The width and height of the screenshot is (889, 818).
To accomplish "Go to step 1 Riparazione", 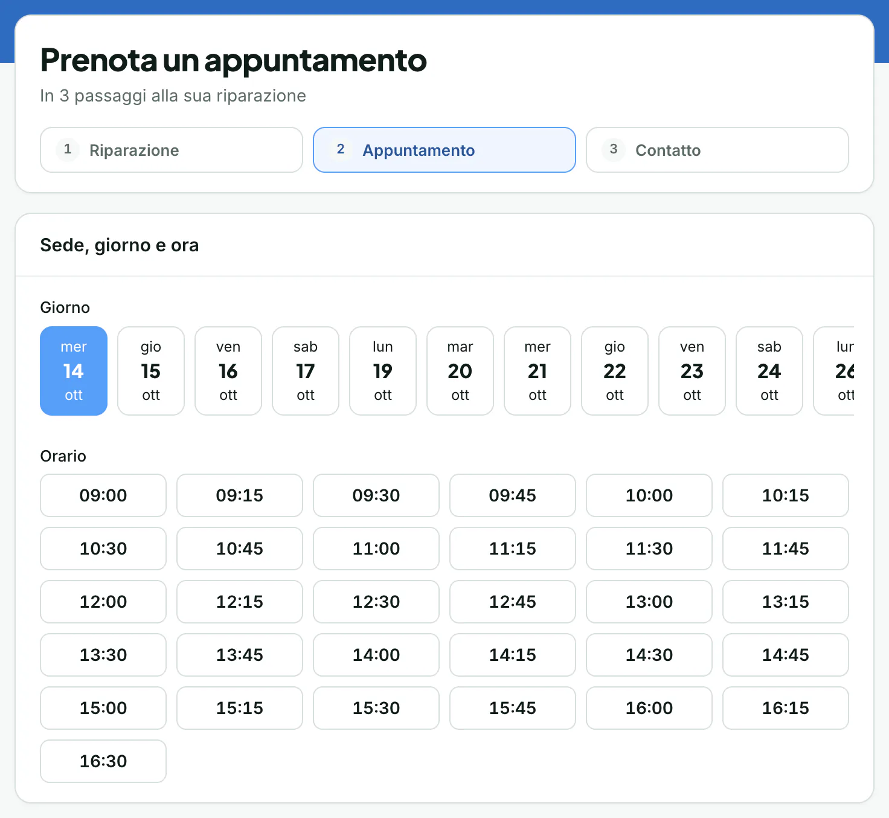I will pos(172,150).
